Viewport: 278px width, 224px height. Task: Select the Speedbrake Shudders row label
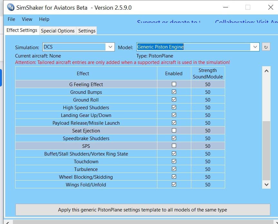click(x=86, y=138)
